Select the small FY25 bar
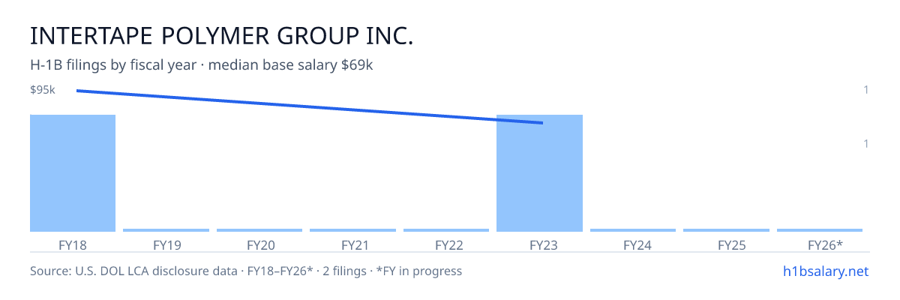The height and width of the screenshot is (300, 900). tap(726, 230)
